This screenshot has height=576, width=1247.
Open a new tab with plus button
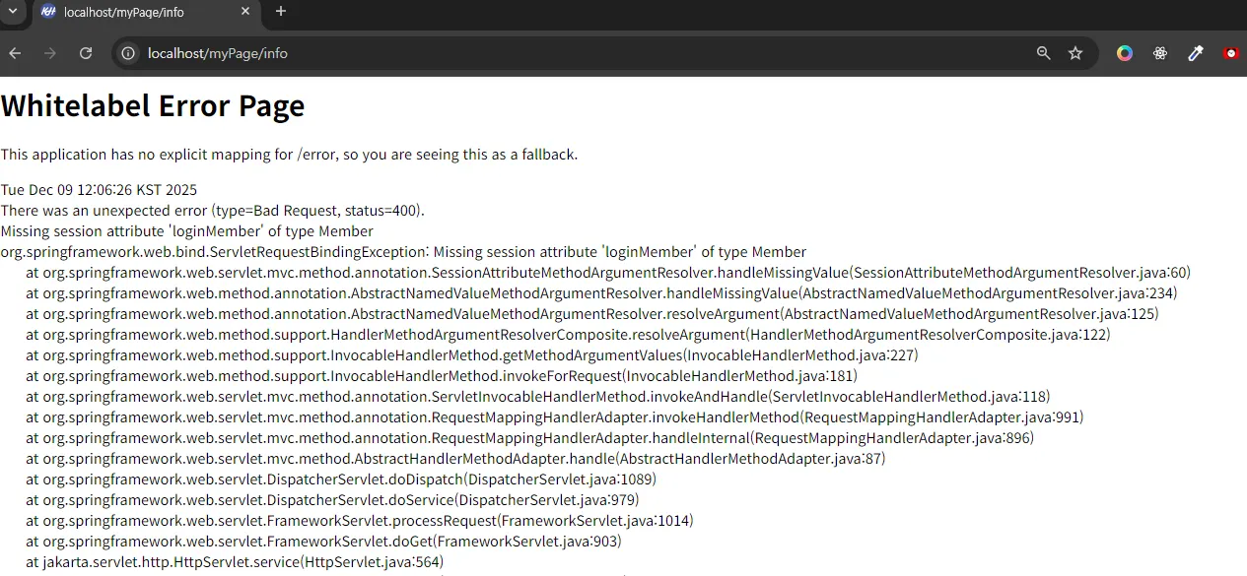(x=281, y=11)
